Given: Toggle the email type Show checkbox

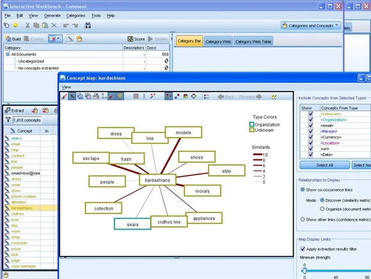Looking at the screenshot, I should 311,125.
